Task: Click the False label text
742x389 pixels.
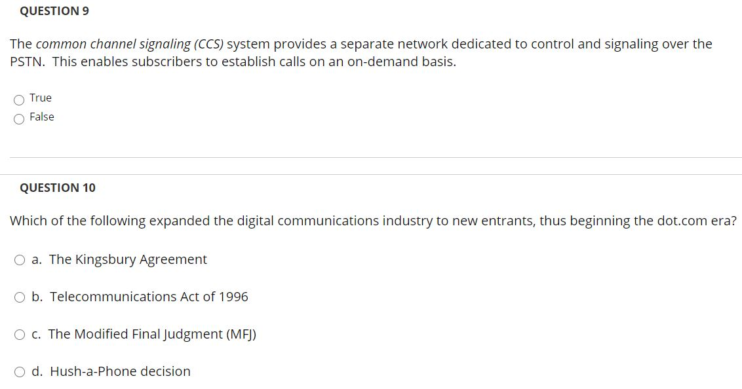Action: click(42, 117)
